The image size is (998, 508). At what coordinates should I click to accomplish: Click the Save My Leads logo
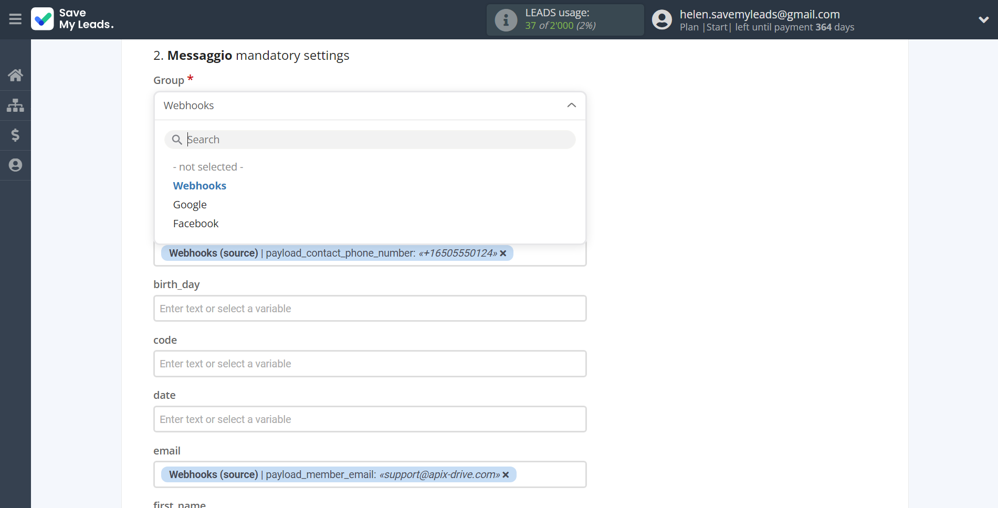(72, 19)
